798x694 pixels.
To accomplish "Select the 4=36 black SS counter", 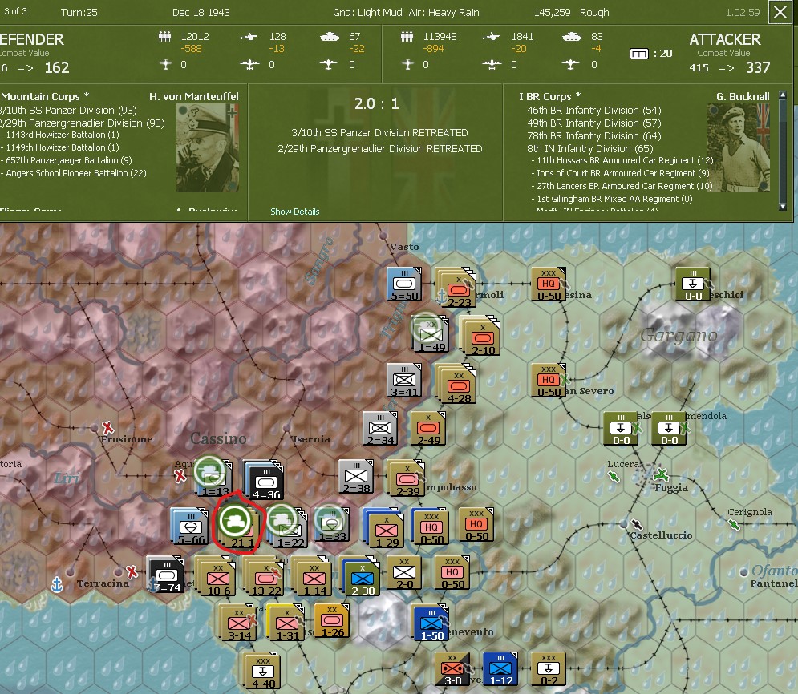I will pyautogui.click(x=264, y=480).
